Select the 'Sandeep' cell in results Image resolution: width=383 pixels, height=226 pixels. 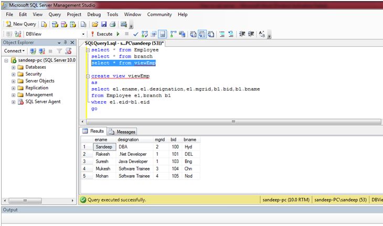(104, 147)
